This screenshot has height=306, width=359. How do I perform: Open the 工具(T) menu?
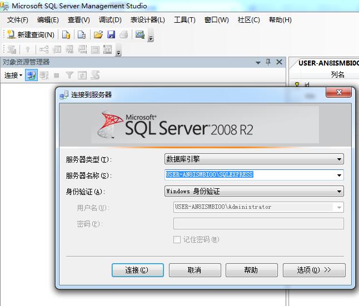point(185,20)
